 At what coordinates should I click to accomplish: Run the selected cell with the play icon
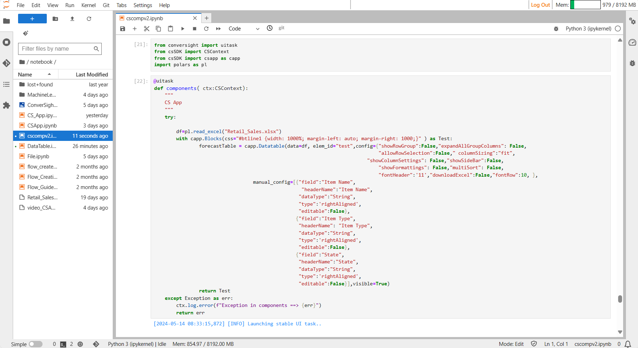point(183,29)
